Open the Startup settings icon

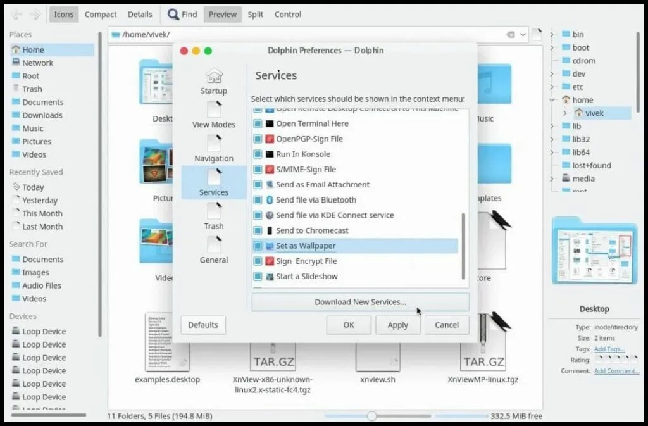tap(214, 76)
